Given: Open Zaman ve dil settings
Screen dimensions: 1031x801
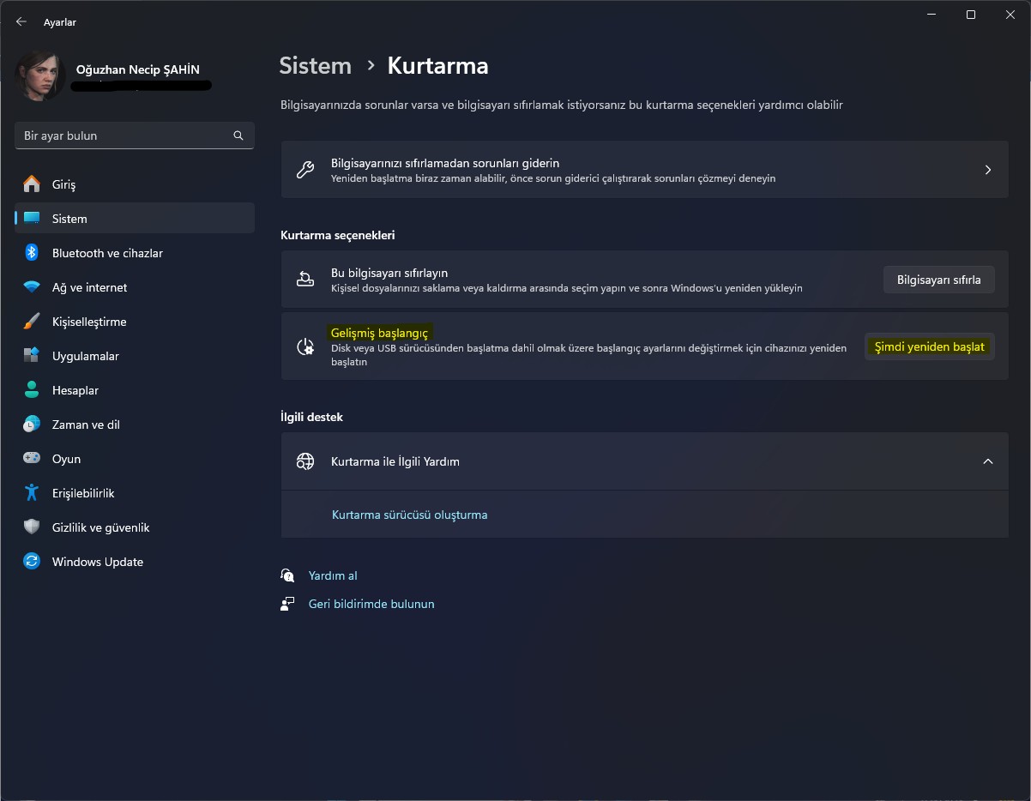Looking at the screenshot, I should [86, 425].
